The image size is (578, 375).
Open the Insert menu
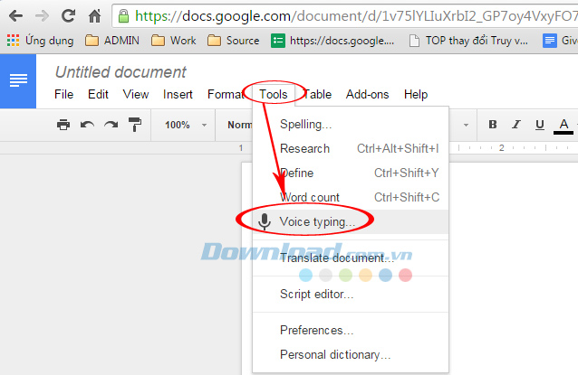point(178,95)
